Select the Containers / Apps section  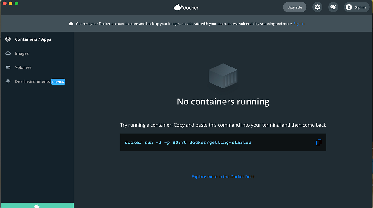(33, 39)
